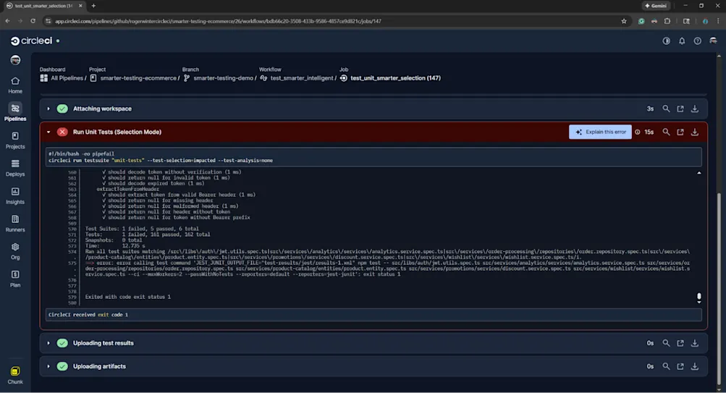
Task: Click the info icon beside 15s duration
Action: click(638, 132)
